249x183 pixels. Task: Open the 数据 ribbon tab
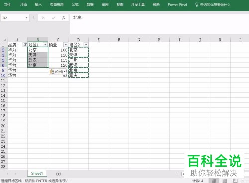coord(90,5)
